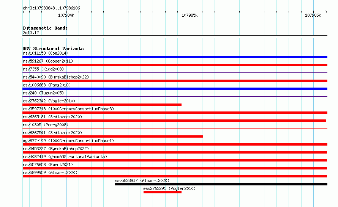Image resolution: width=338 pixels, height=207 pixels.
Task: Click red bar below nsv5899959
Action: click(x=175, y=176)
